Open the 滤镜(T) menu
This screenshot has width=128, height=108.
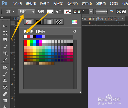click(101, 4)
